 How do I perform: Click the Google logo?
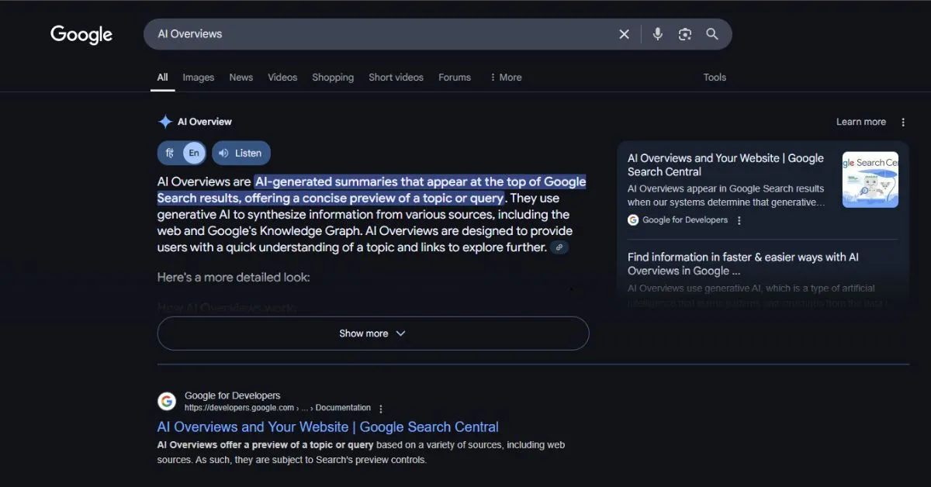pyautogui.click(x=81, y=34)
